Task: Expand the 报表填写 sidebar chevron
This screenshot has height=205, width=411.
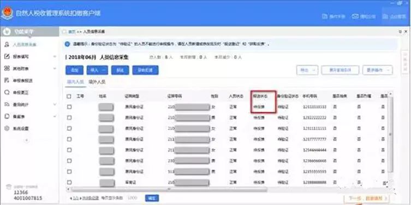Action: coord(55,57)
